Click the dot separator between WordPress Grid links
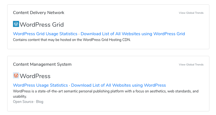216x115 pixels. pyautogui.click(x=79, y=34)
